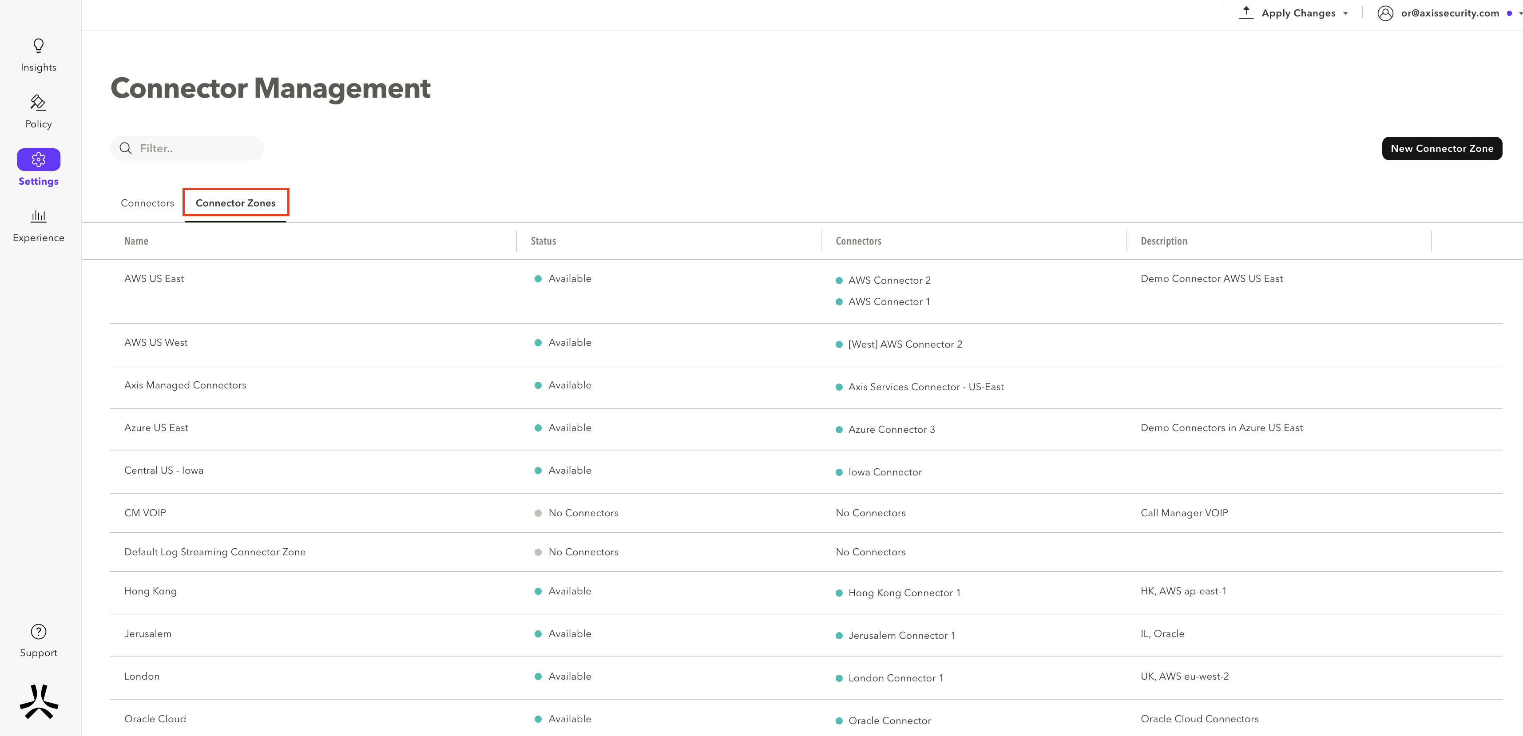Image resolution: width=1523 pixels, height=736 pixels.
Task: Click the Apply Changes upload icon
Action: point(1246,12)
